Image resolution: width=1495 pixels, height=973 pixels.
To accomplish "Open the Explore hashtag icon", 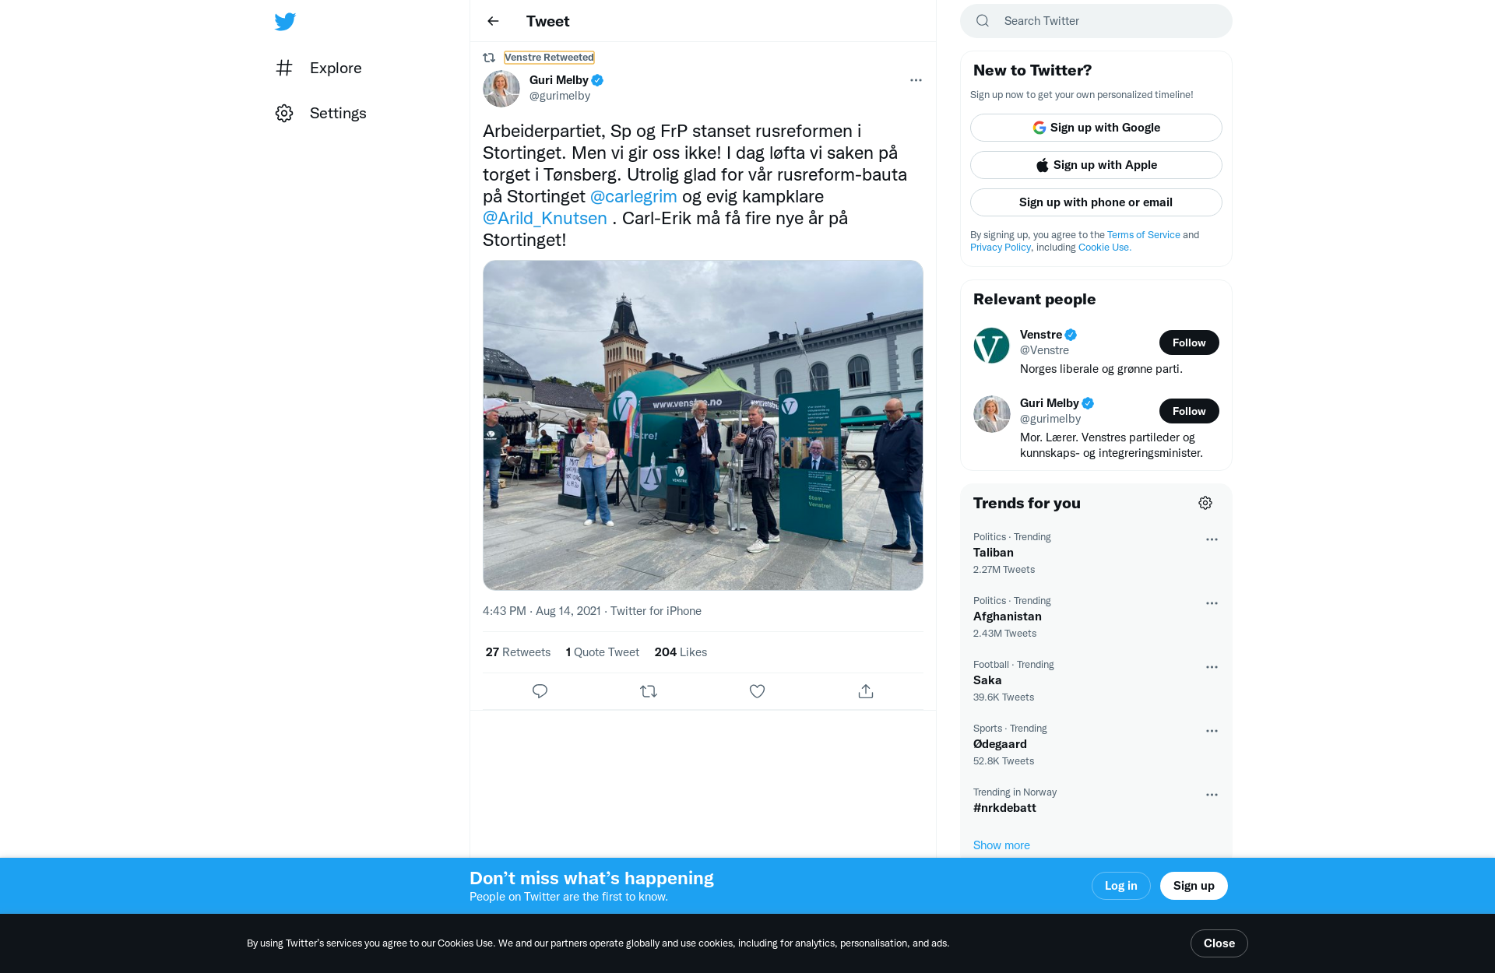I will pyautogui.click(x=284, y=68).
